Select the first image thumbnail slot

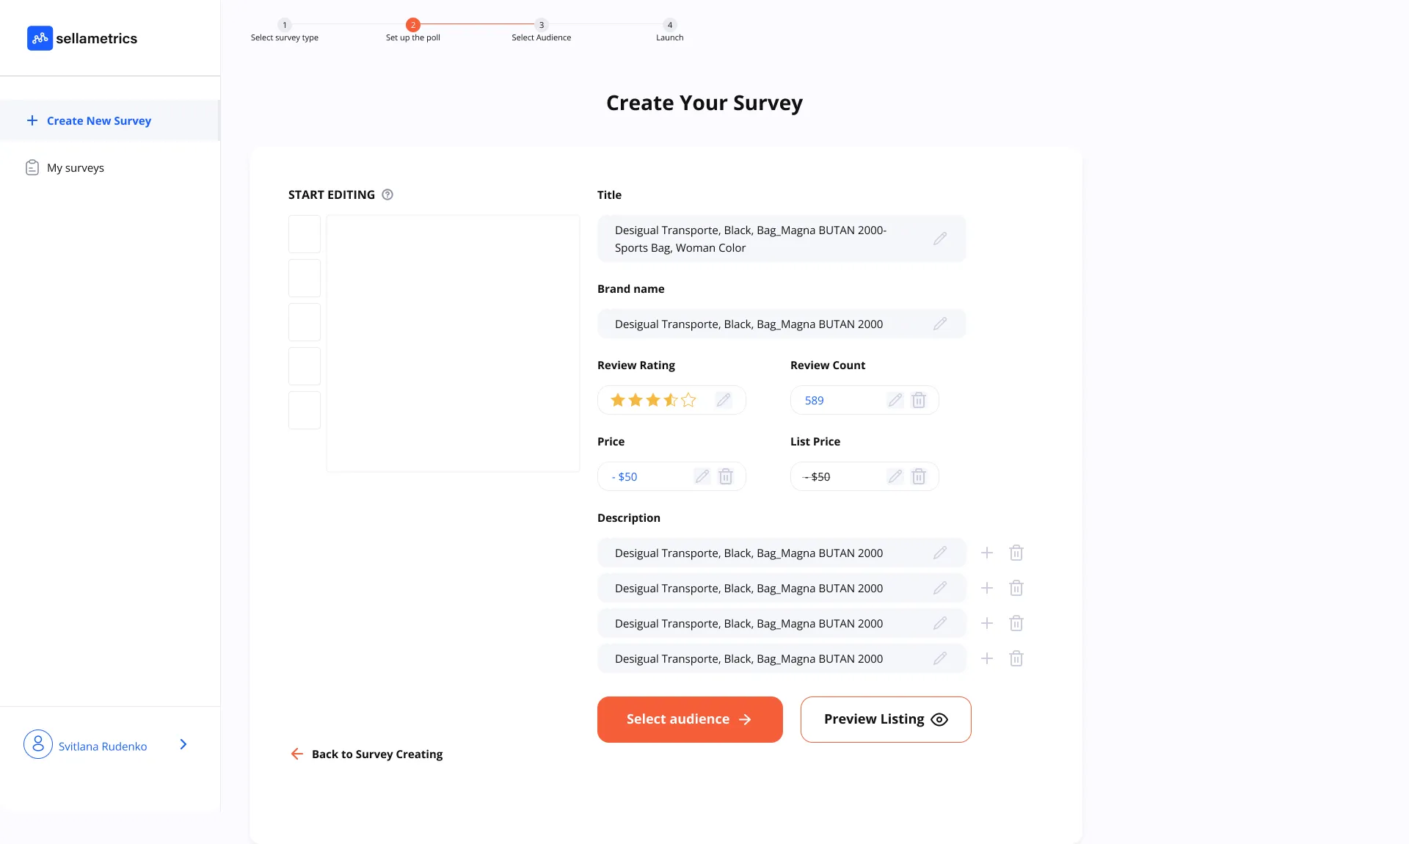[305, 234]
